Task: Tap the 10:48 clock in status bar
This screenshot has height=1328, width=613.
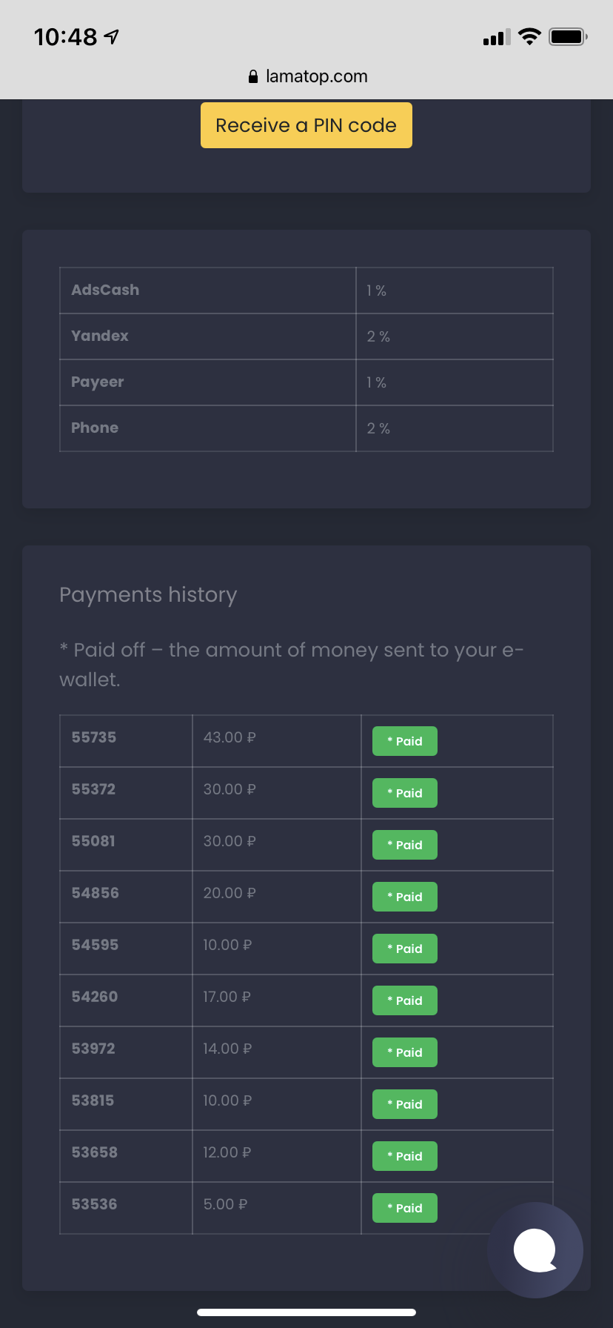Action: pos(65,36)
